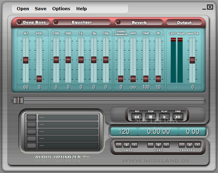The height and width of the screenshot is (173, 218).
Task: Click the 0.00 pitch display
Action: 193,132
